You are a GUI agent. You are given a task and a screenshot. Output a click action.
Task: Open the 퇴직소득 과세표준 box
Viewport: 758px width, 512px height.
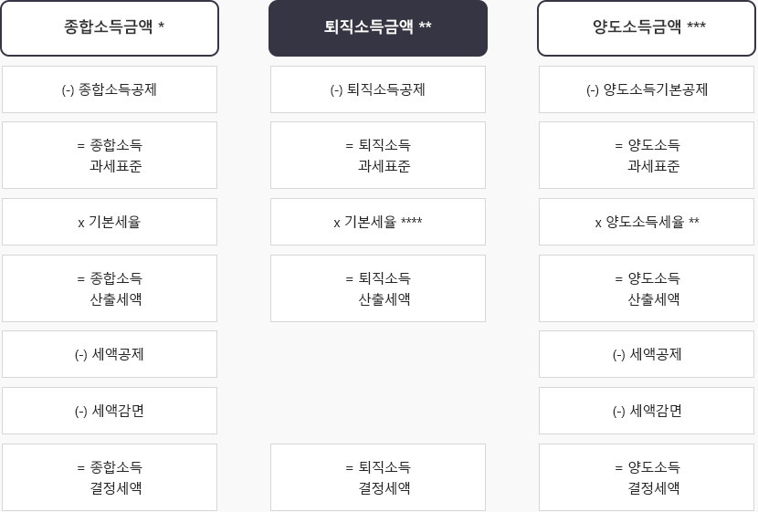point(378,155)
